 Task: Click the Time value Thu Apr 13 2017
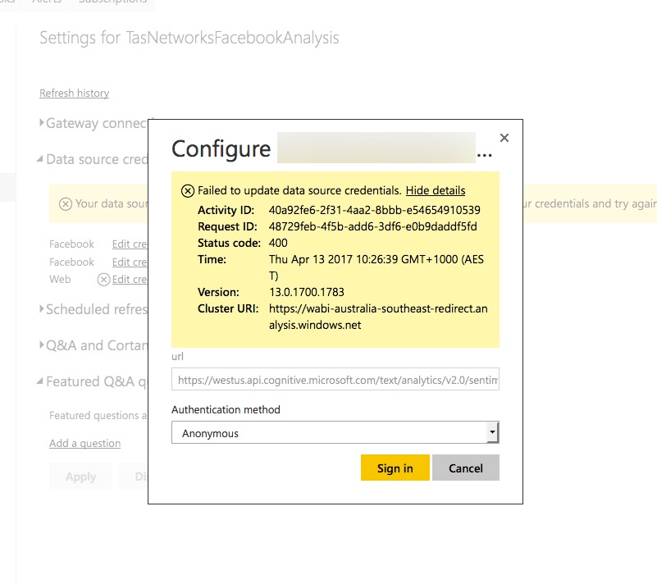(x=376, y=267)
